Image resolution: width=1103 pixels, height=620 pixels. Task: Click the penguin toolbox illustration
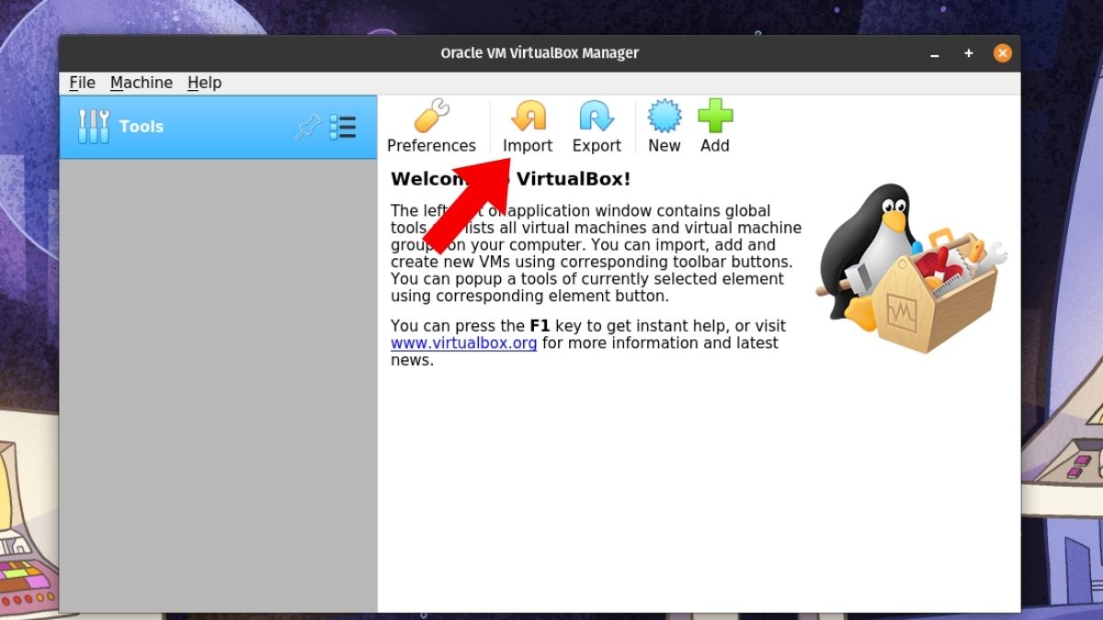click(x=912, y=267)
